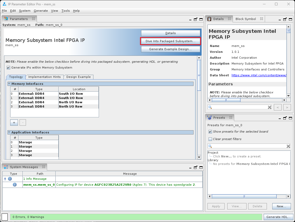Switch to the Implementation Hints tab

(44, 77)
